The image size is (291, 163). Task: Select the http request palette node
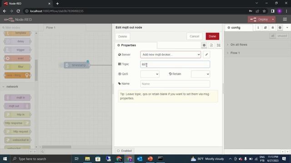(x=17, y=131)
